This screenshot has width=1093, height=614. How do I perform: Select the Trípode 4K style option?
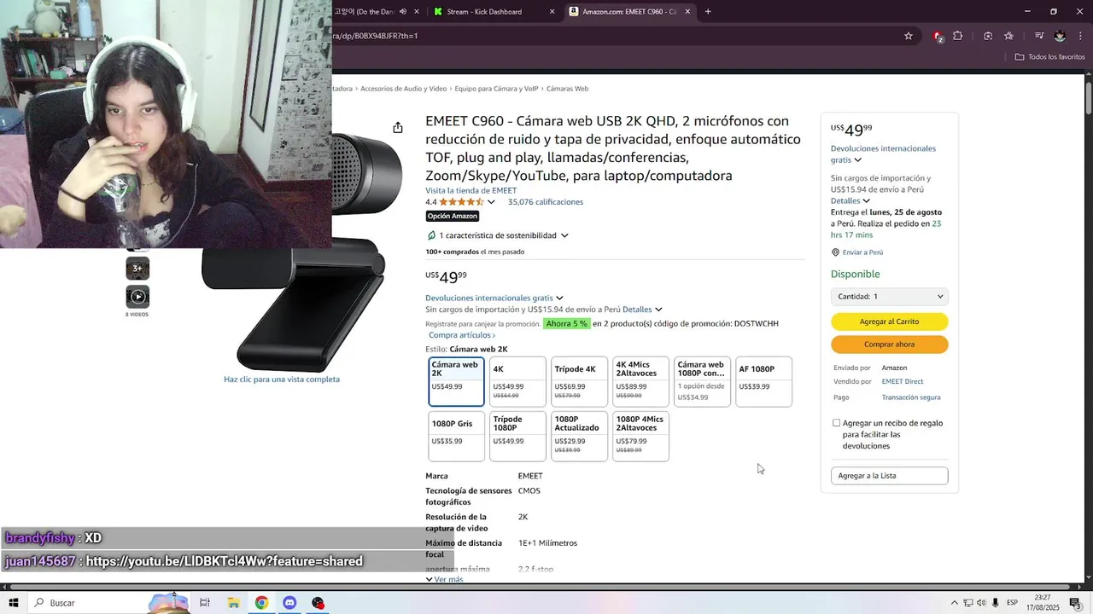tap(579, 381)
